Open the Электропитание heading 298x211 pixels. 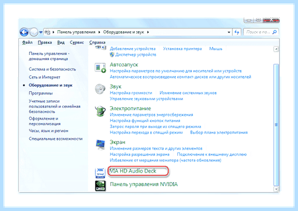point(130,108)
